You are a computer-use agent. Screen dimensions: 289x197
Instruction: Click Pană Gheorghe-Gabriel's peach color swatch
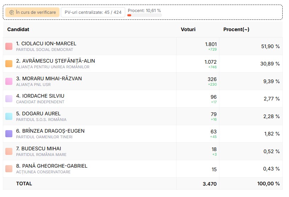tap(9, 169)
